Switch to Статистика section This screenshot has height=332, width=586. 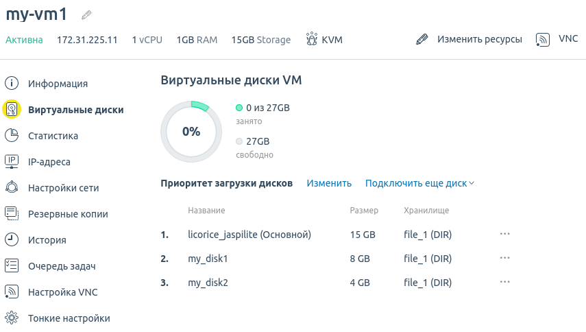(53, 136)
